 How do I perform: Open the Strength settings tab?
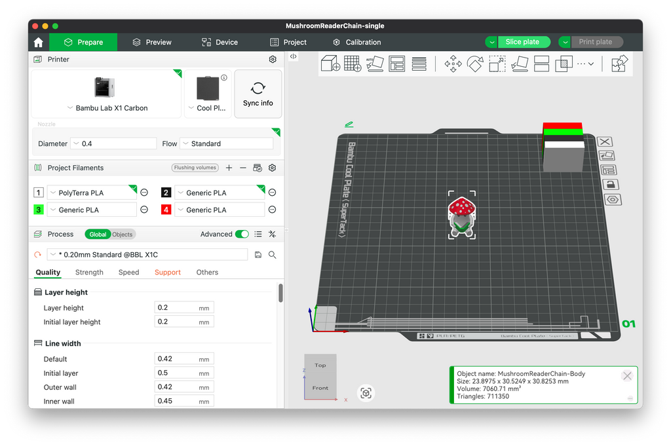(89, 272)
